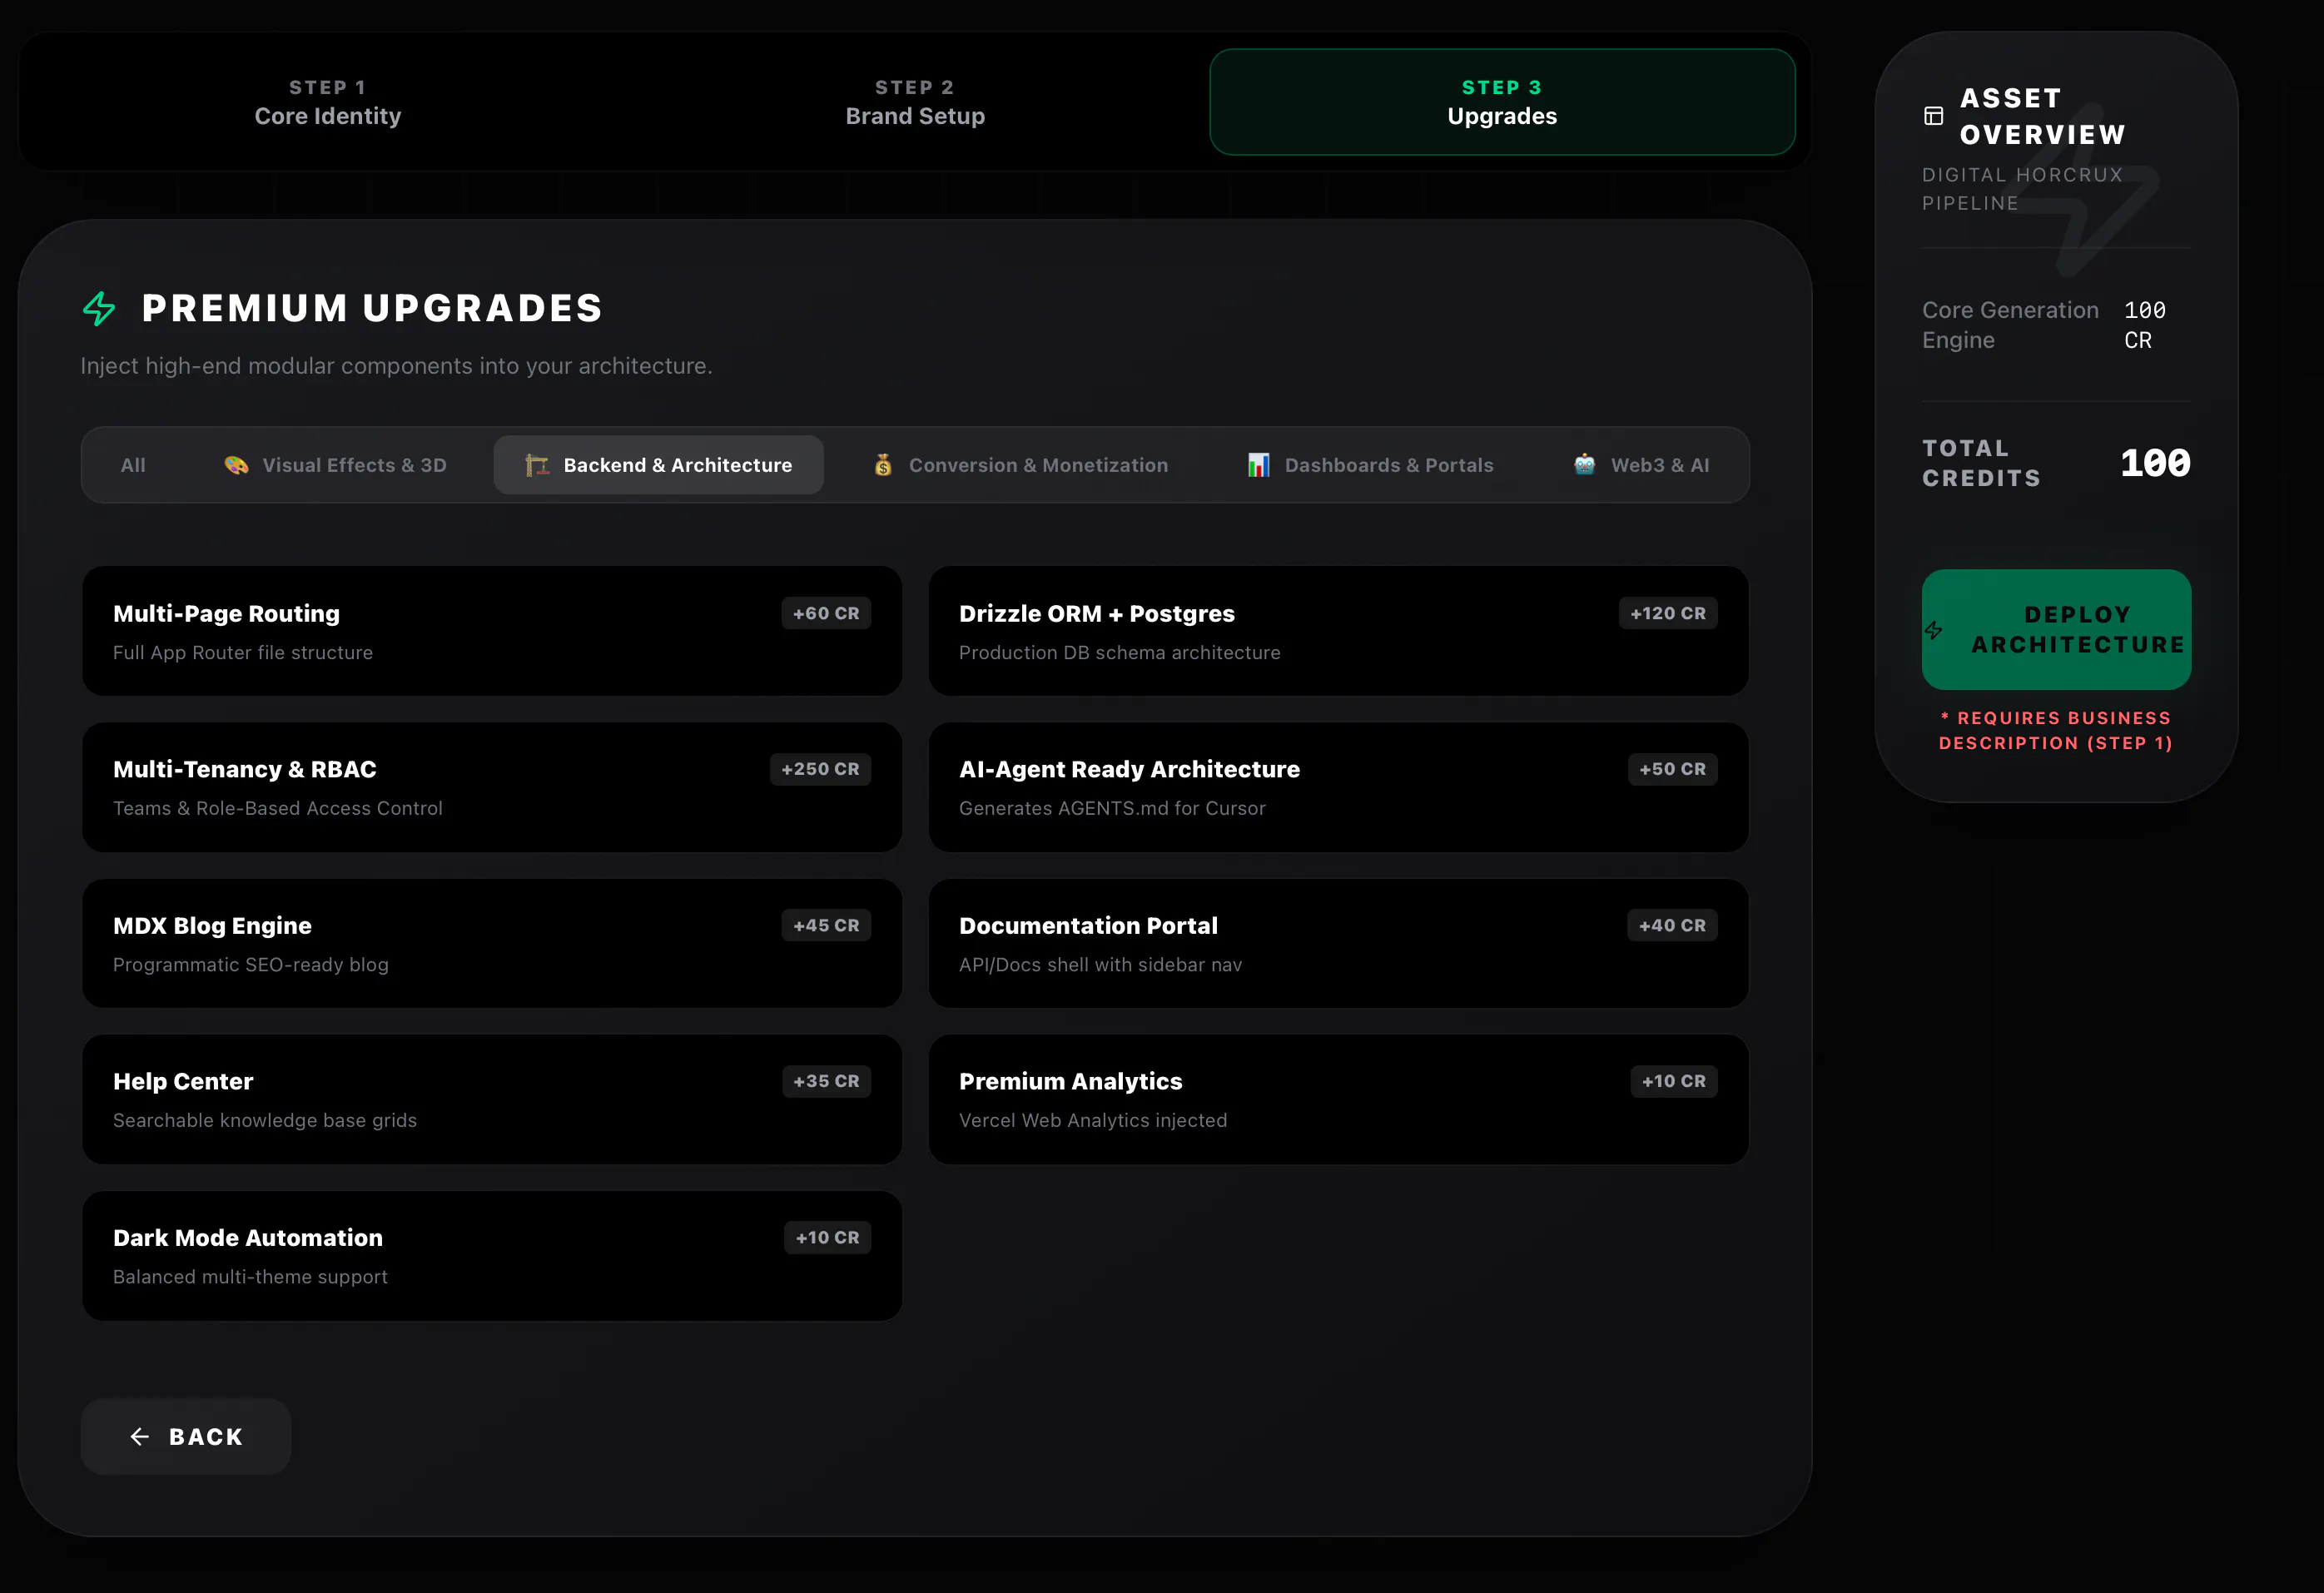The width and height of the screenshot is (2324, 1593).
Task: Go to Step 2 Brand Setup
Action: click(915, 102)
